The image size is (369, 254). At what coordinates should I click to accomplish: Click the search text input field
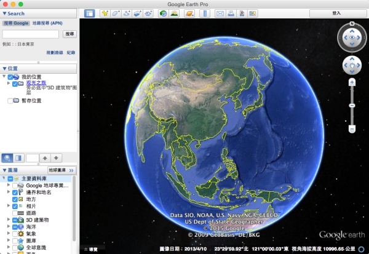pyautogui.click(x=31, y=34)
